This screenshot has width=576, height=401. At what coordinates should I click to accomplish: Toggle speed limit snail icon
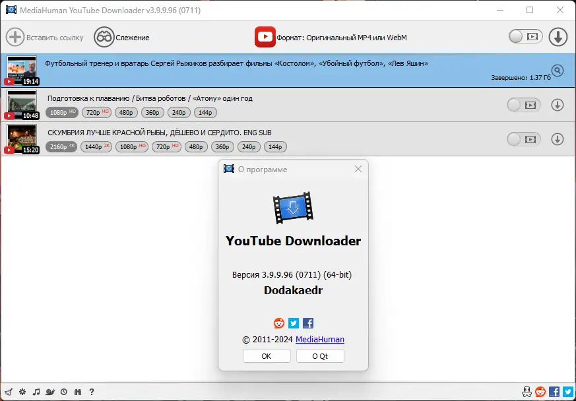pyautogui.click(x=50, y=392)
